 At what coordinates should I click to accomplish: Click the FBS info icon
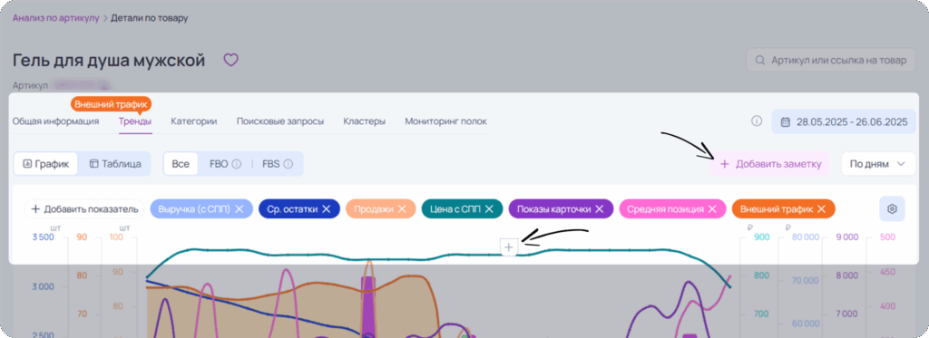coord(288,164)
